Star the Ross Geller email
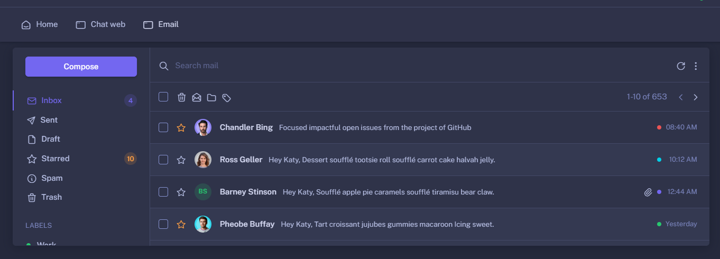Screen dimensions: 720x259 (x=181, y=160)
